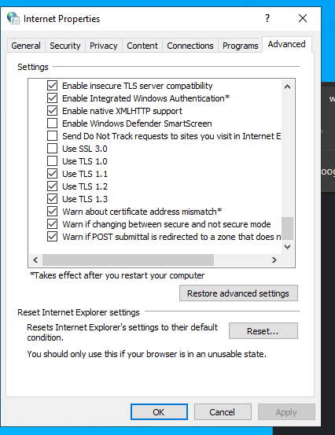Click the settings list scroll up arrow

[287, 87]
